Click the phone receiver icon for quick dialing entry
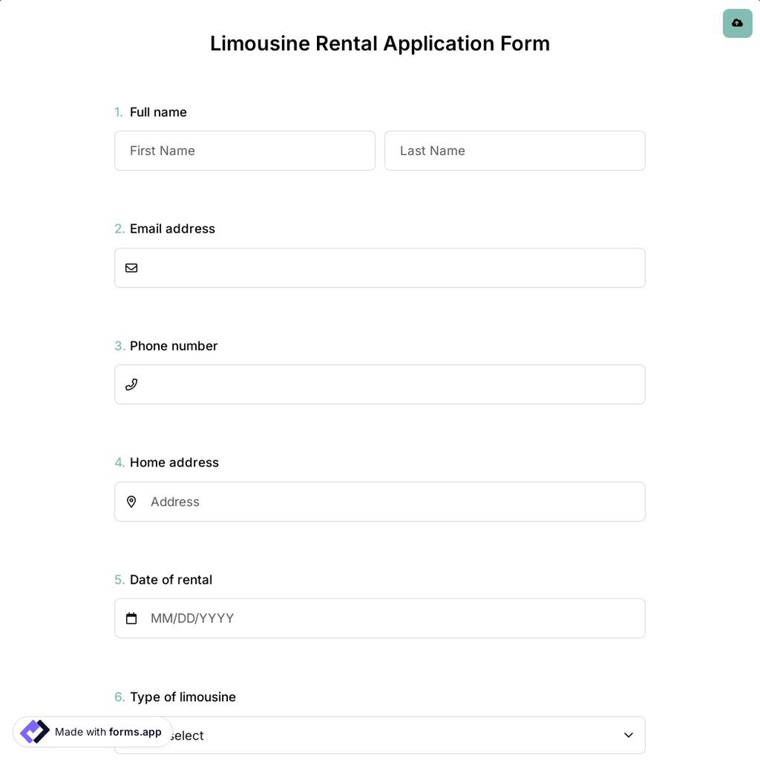The width and height of the screenshot is (760, 760). point(131,384)
